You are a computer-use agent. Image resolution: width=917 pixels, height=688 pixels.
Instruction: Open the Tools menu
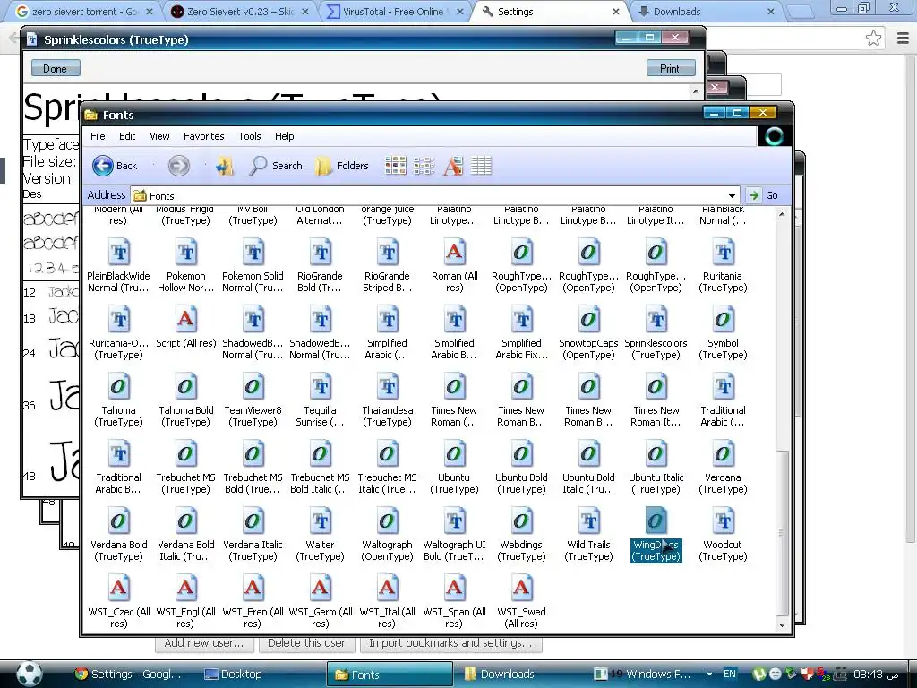(250, 136)
